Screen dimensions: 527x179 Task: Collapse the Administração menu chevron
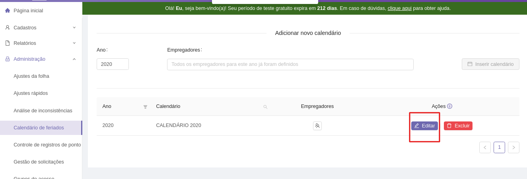pos(74,59)
